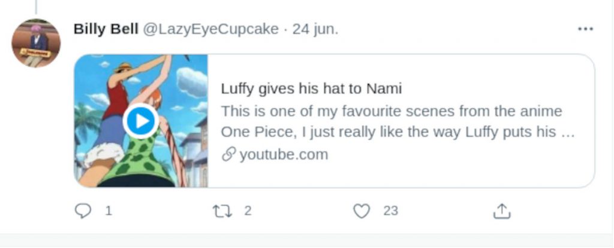Open the three-dot more options menu

(585, 29)
